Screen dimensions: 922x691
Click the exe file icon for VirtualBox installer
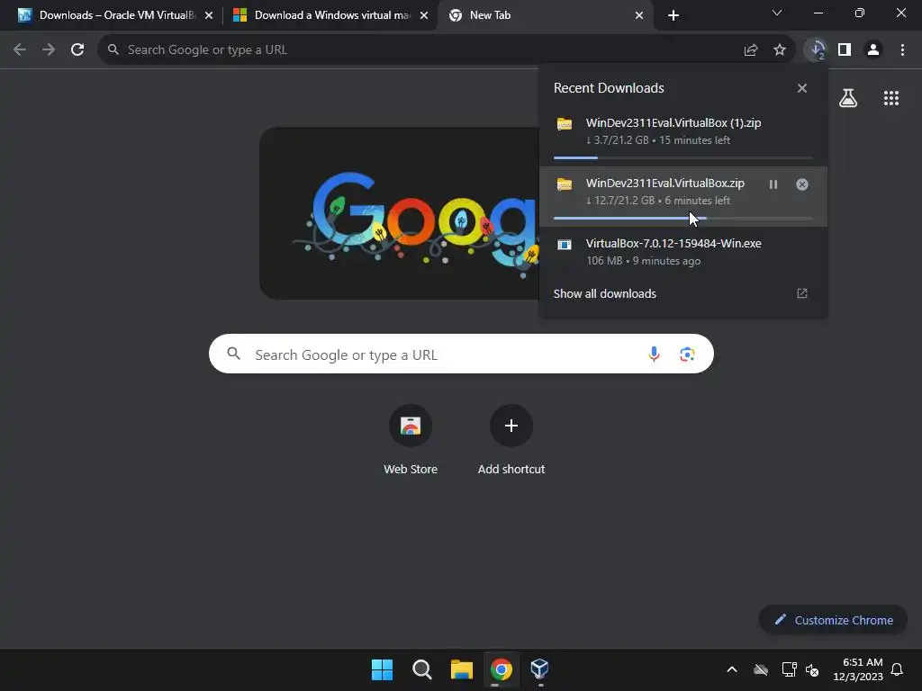coord(565,245)
